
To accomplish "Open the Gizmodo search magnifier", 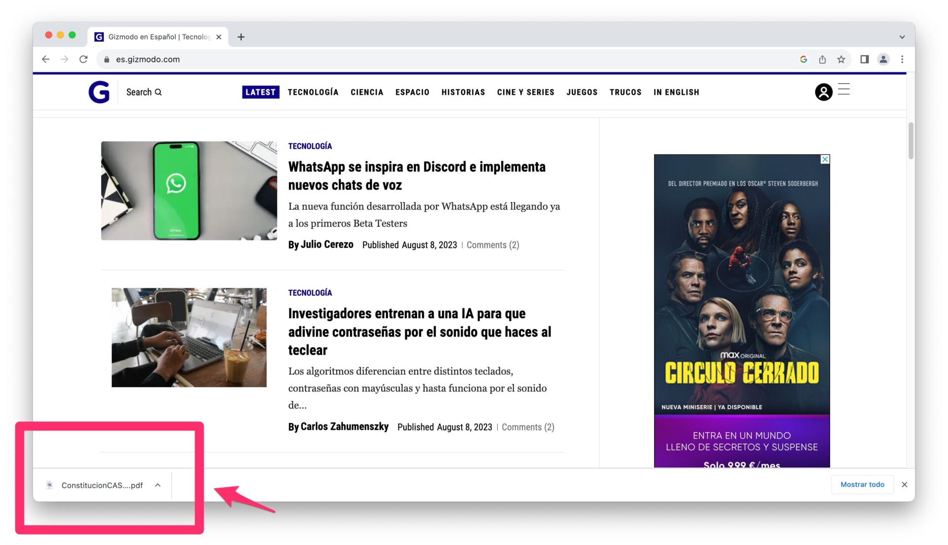I will pyautogui.click(x=158, y=92).
